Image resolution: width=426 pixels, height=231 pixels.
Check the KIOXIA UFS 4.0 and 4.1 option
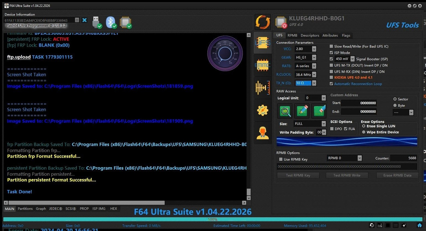pyautogui.click(x=331, y=77)
